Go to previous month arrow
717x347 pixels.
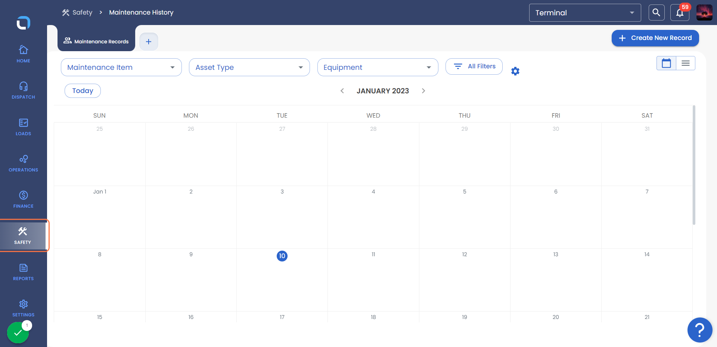(x=342, y=91)
